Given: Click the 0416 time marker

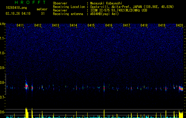Looking at the screenshot, I should (x=109, y=25).
